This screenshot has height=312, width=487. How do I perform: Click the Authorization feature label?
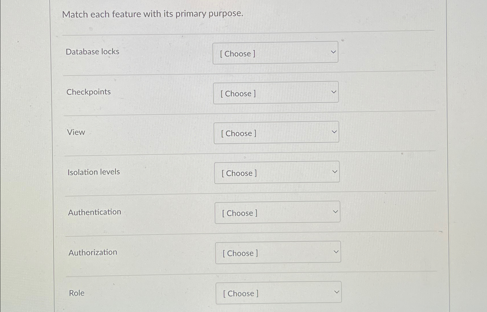pyautogui.click(x=92, y=252)
